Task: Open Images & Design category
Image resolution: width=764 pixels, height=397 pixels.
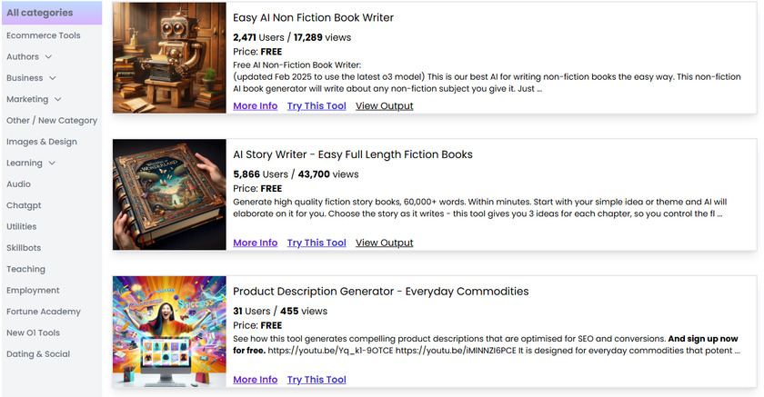Action: pyautogui.click(x=41, y=142)
